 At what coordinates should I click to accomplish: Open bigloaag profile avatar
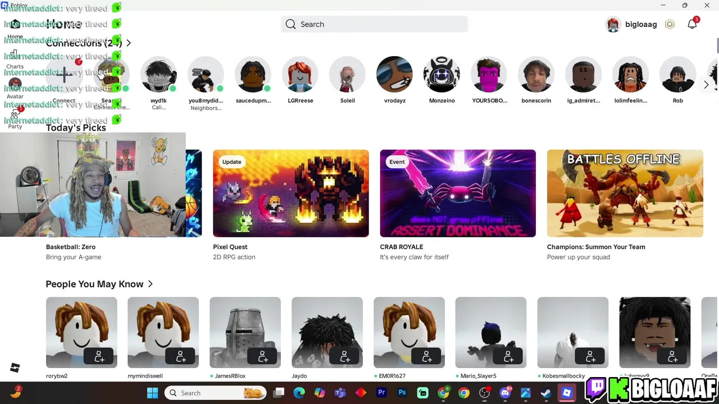click(613, 24)
